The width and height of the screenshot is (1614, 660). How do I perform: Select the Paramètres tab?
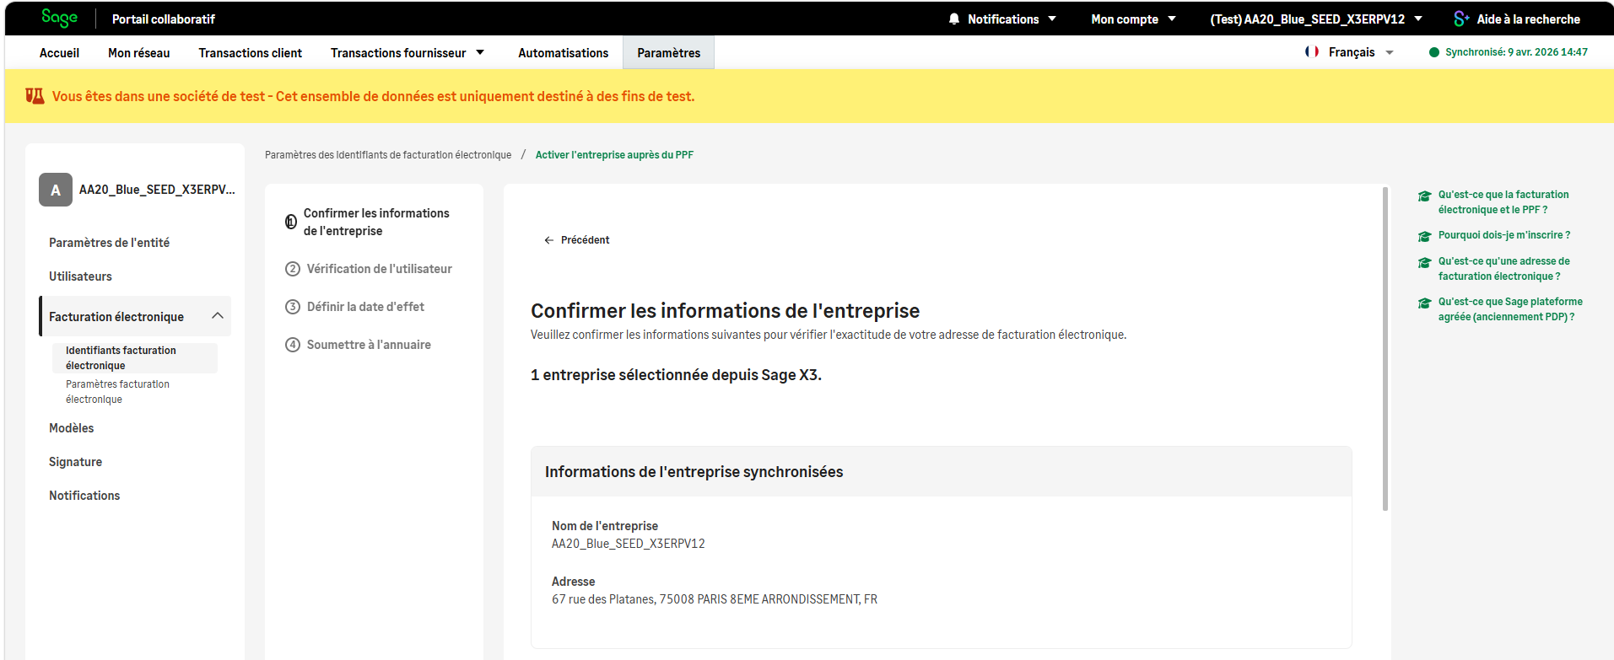pyautogui.click(x=668, y=52)
